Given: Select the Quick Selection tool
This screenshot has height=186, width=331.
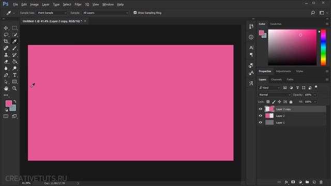Looking at the screenshot, I should tap(14, 35).
